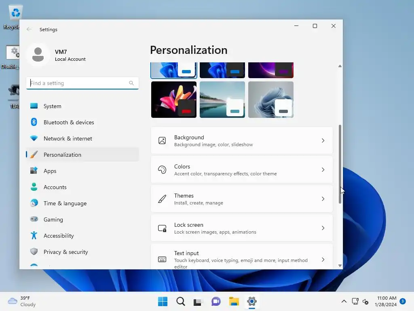The image size is (414, 311).
Task: Expand Colors via its chevron arrow
Action: tap(323, 170)
